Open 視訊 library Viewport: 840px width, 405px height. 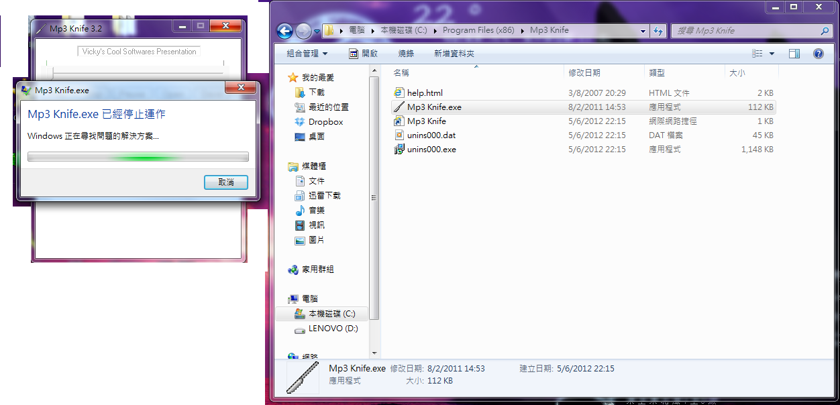[316, 225]
